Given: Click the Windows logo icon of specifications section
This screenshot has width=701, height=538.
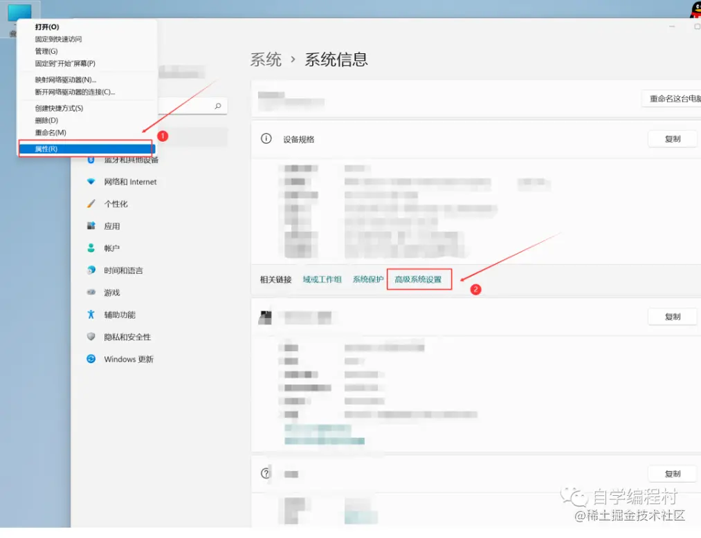Looking at the screenshot, I should 266,317.
